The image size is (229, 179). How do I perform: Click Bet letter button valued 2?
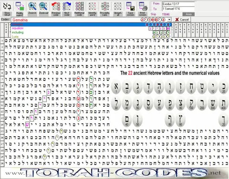tap(127, 87)
